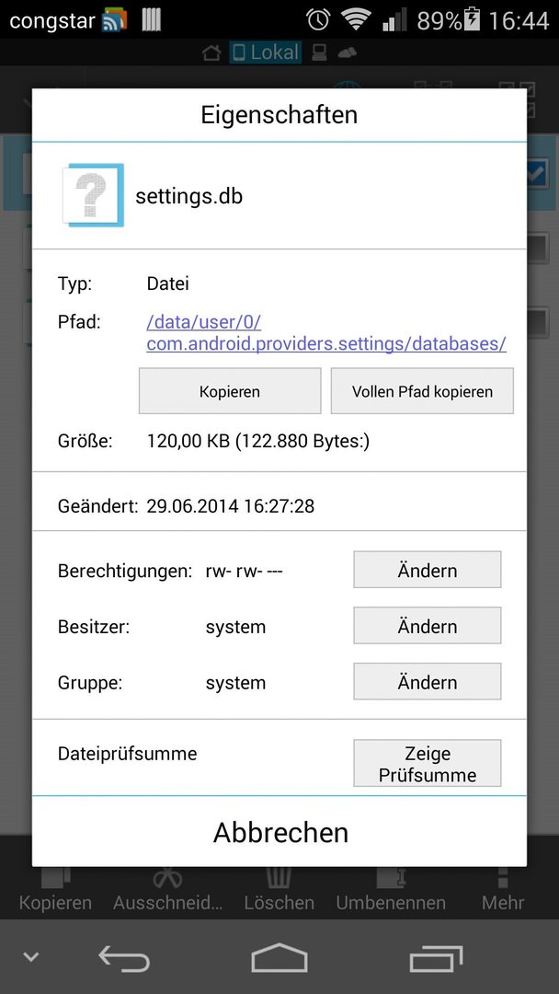Open Mehr overflow menu in bottom toolbar
Viewport: 559px width, 994px height.
pyautogui.click(x=503, y=890)
